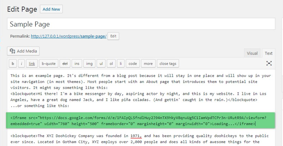Toggle distraction-free fullscreen writing icon

269,63
